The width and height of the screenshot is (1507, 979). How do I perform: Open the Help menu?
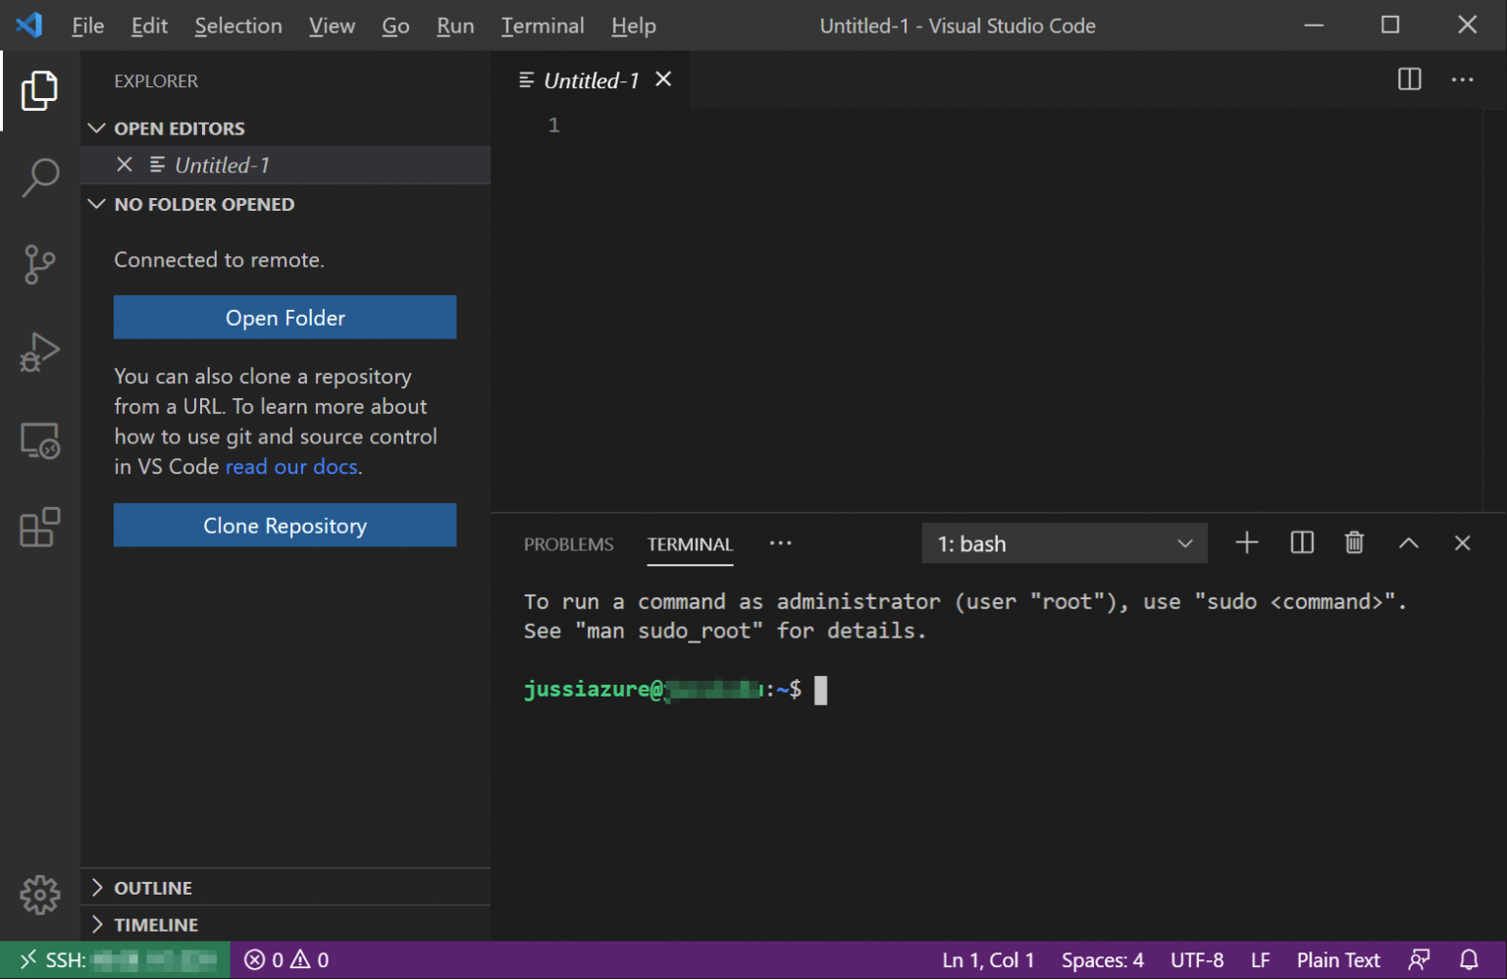point(633,26)
